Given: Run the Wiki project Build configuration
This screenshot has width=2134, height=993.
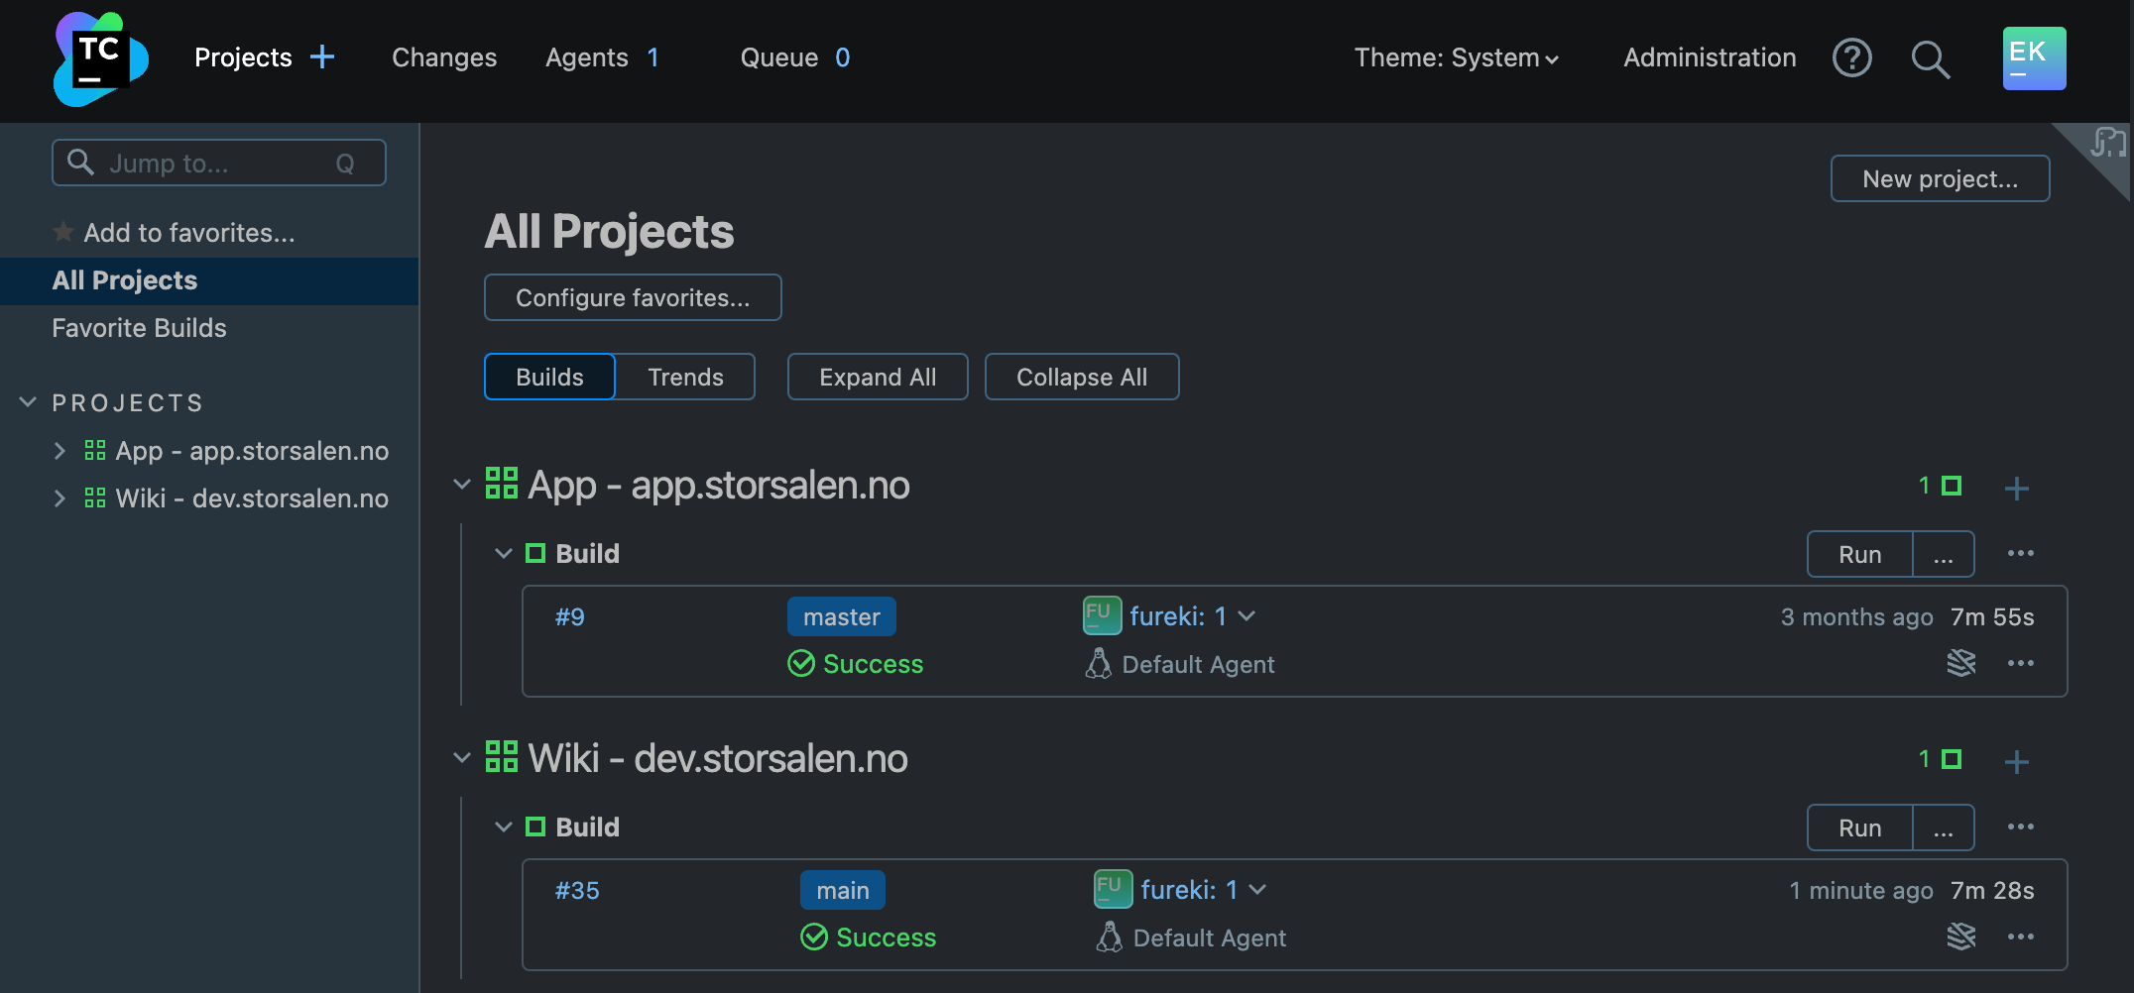Looking at the screenshot, I should pos(1859,828).
